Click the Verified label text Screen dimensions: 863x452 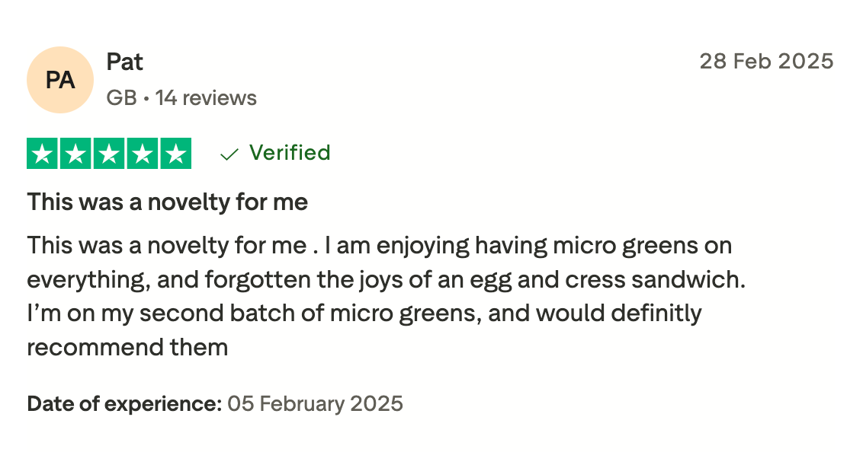coord(290,153)
